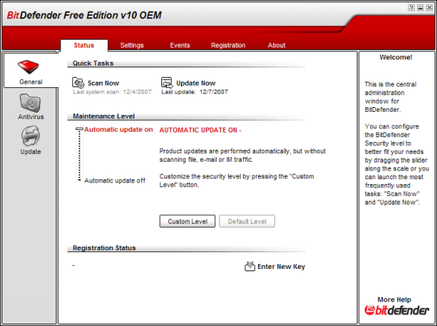The width and height of the screenshot is (437, 326).
Task: Click the Scan Now icon
Action: click(x=78, y=83)
